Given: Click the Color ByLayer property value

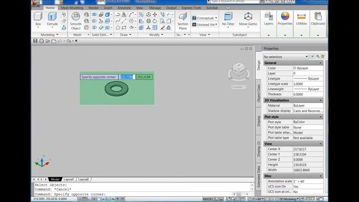Looking at the screenshot, I should (x=308, y=68).
